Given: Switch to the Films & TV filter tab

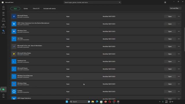Looking at the screenshot, I should tap(36, 8).
